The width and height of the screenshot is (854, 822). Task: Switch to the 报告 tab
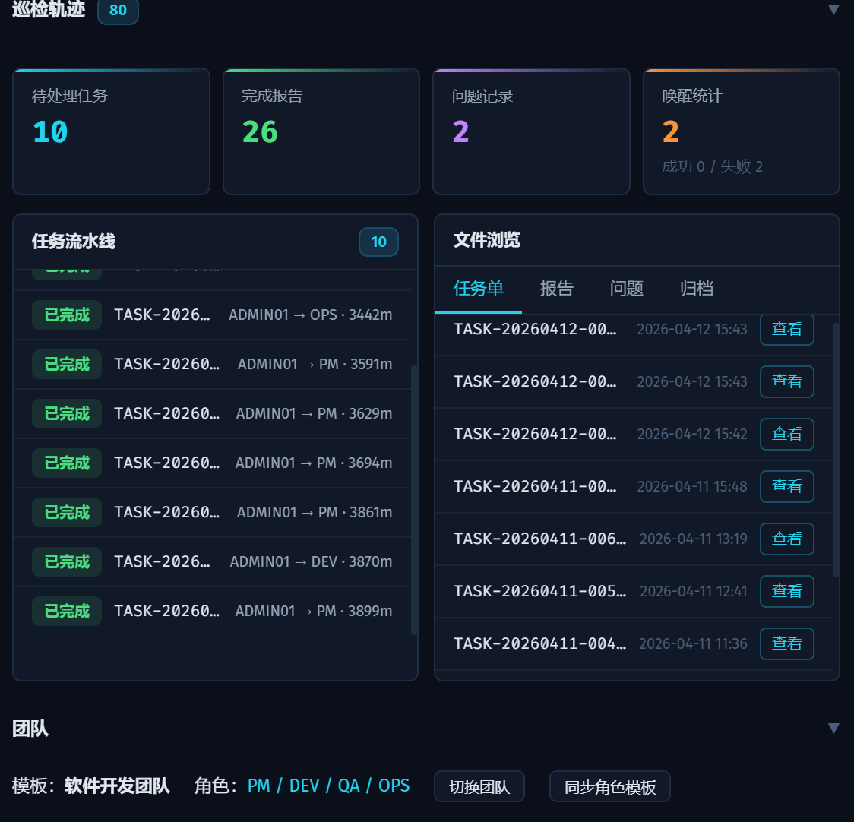pyautogui.click(x=557, y=289)
